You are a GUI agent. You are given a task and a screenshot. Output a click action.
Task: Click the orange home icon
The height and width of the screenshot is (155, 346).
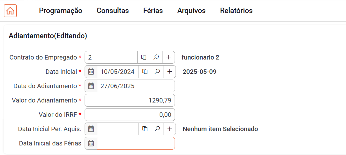[10, 11]
